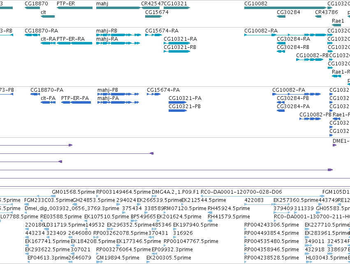Click the RM07120.5prime EST label
Image resolution: width=350 pixels, height=264 pixels.
click(185, 208)
